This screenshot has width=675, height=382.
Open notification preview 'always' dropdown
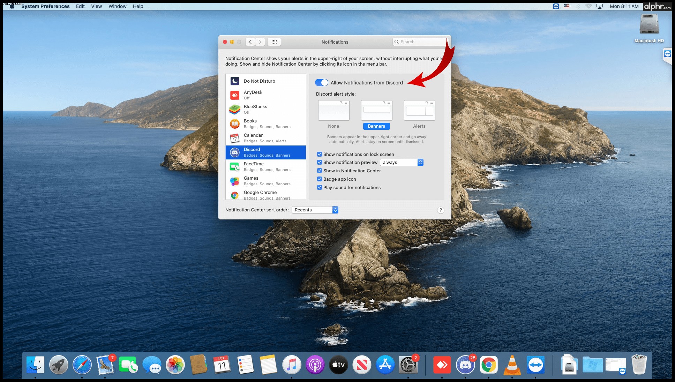402,163
